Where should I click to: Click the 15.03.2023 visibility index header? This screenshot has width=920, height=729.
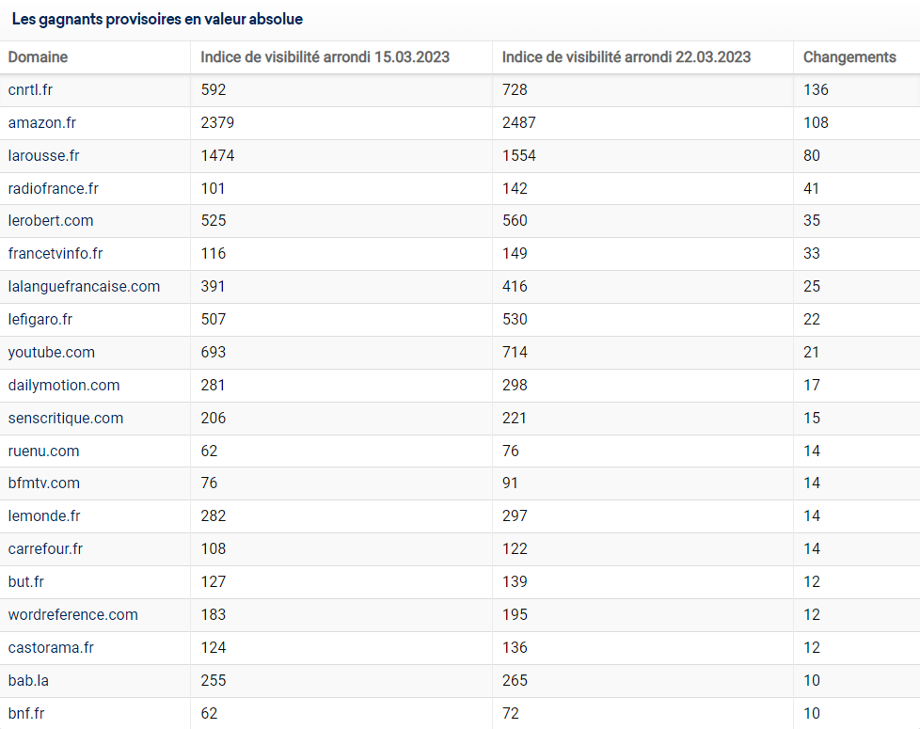[x=325, y=57]
